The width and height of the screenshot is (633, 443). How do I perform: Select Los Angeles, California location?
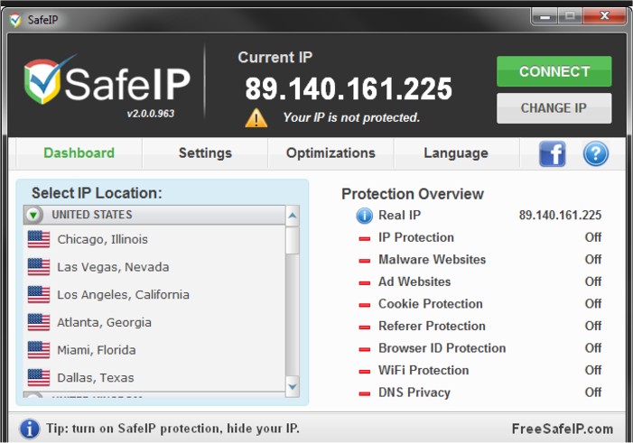(154, 294)
